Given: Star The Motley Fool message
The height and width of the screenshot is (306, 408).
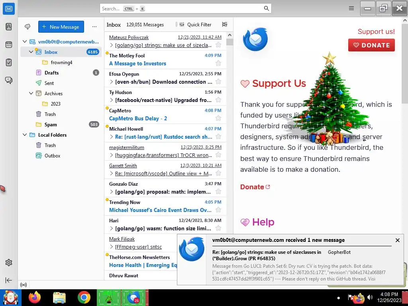Looking at the screenshot, I should [x=218, y=63].
